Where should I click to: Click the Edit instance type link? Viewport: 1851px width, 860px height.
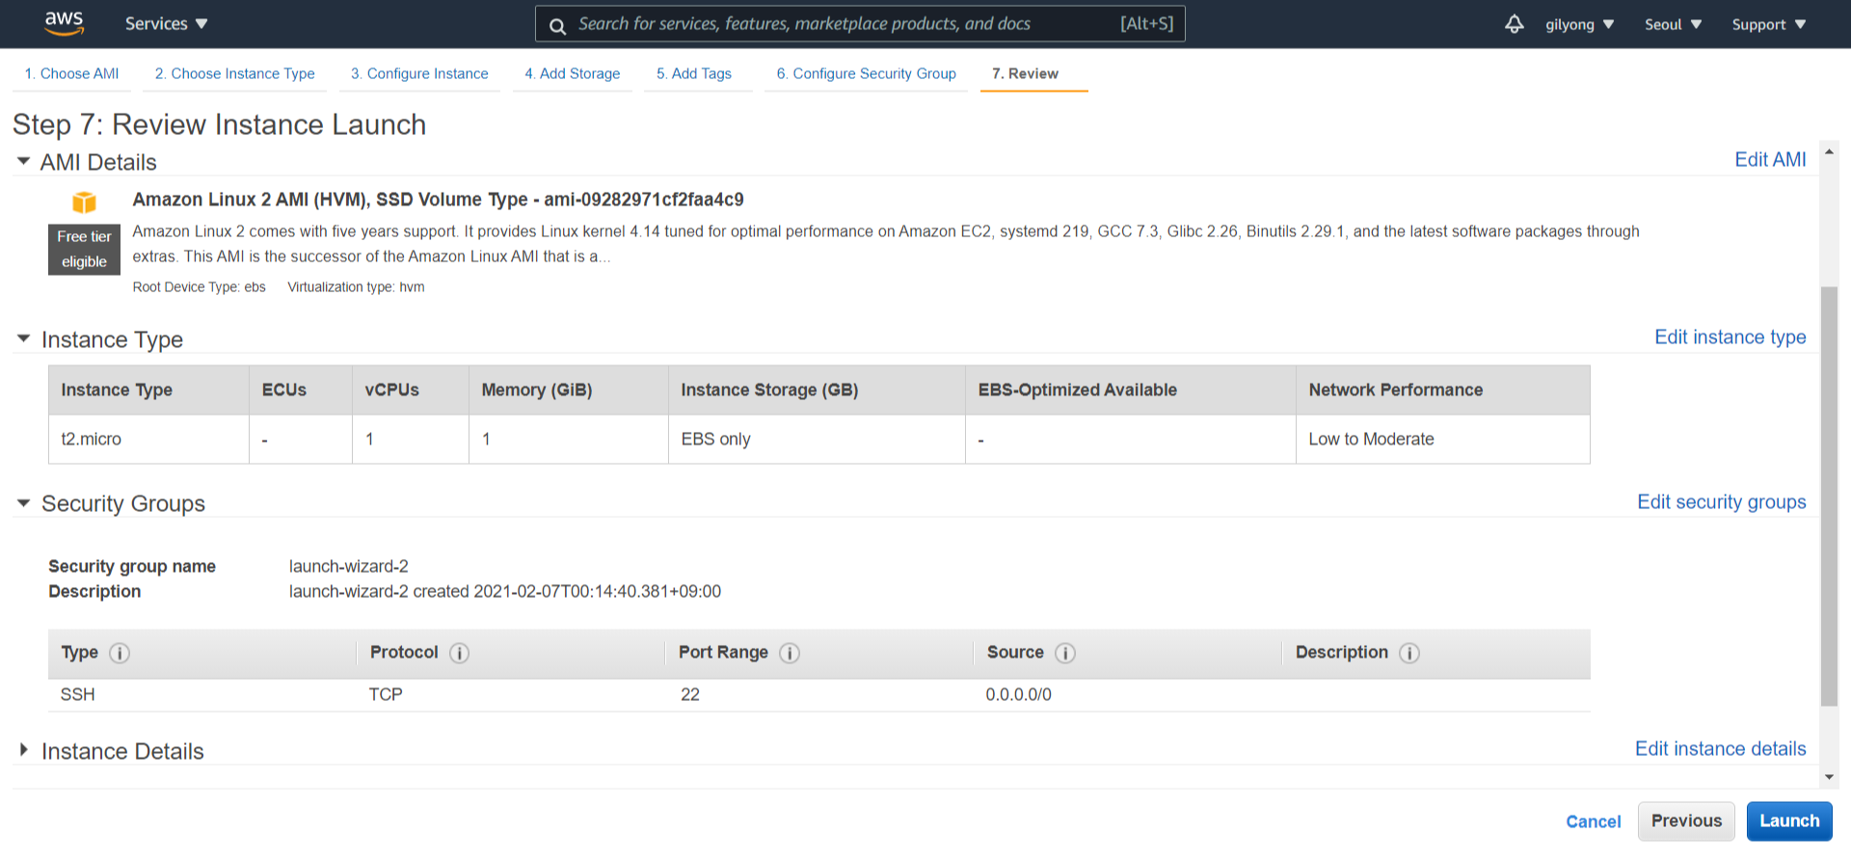[1730, 336]
